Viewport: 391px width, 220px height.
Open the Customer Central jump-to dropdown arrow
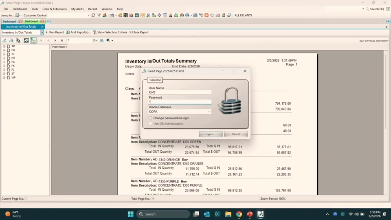click(88, 15)
